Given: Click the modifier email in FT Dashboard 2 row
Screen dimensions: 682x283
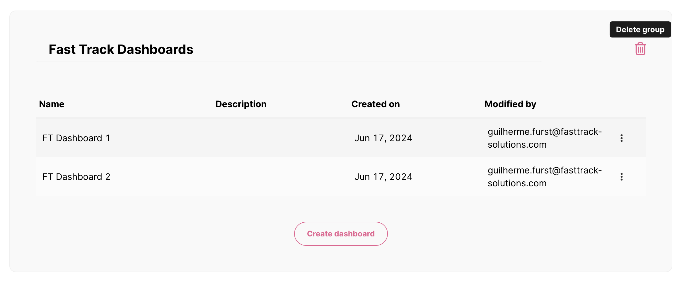Looking at the screenshot, I should (544, 177).
